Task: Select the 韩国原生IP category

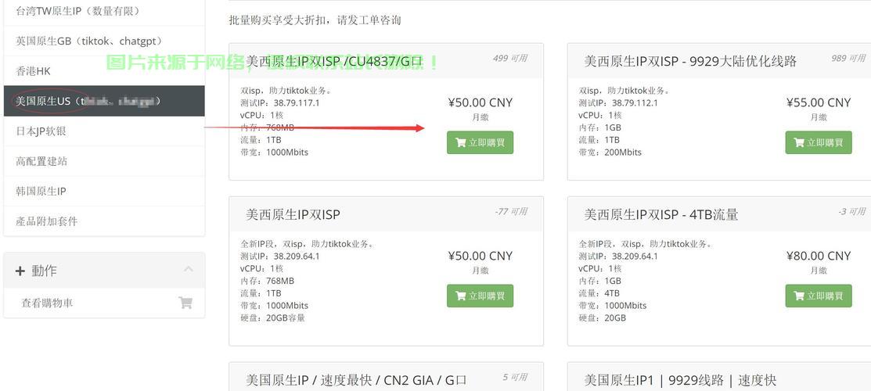Action: (x=104, y=191)
